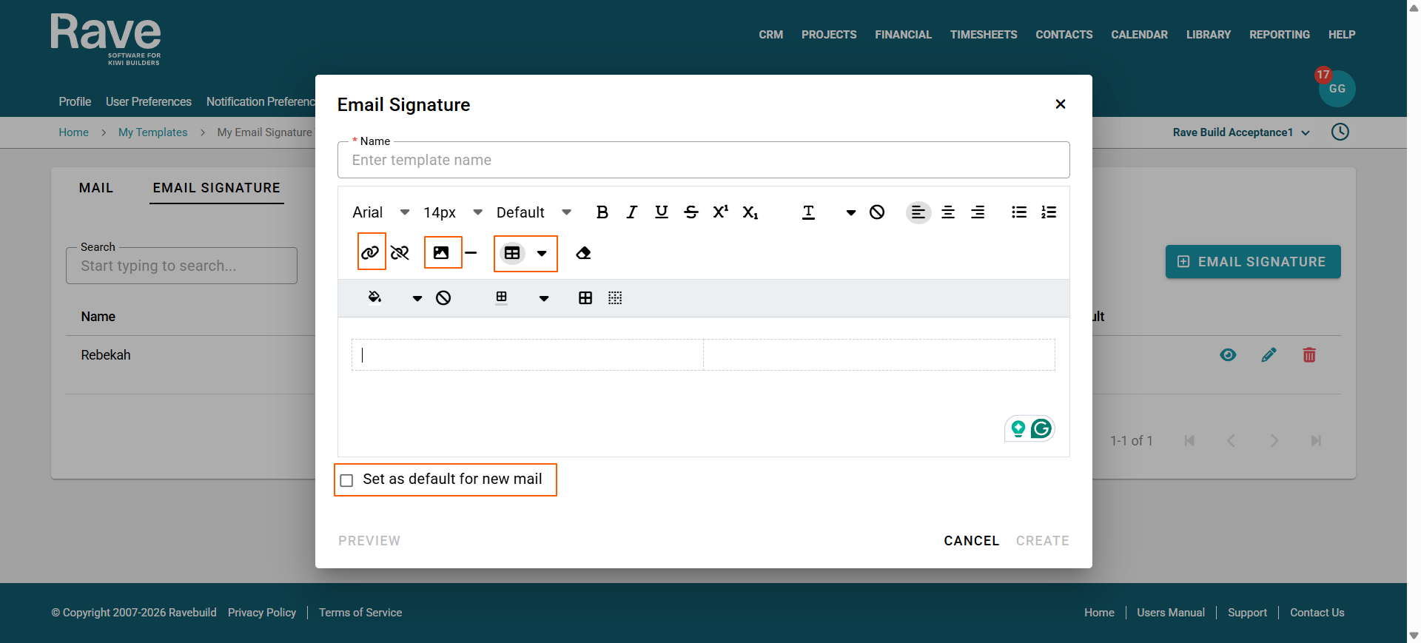The width and height of the screenshot is (1421, 643).
Task: Click the insert image icon
Action: 441,253
